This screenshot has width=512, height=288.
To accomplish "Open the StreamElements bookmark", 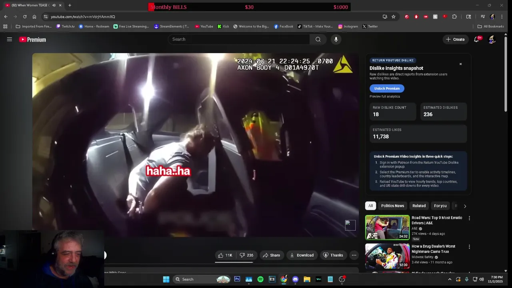I will pyautogui.click(x=172, y=26).
